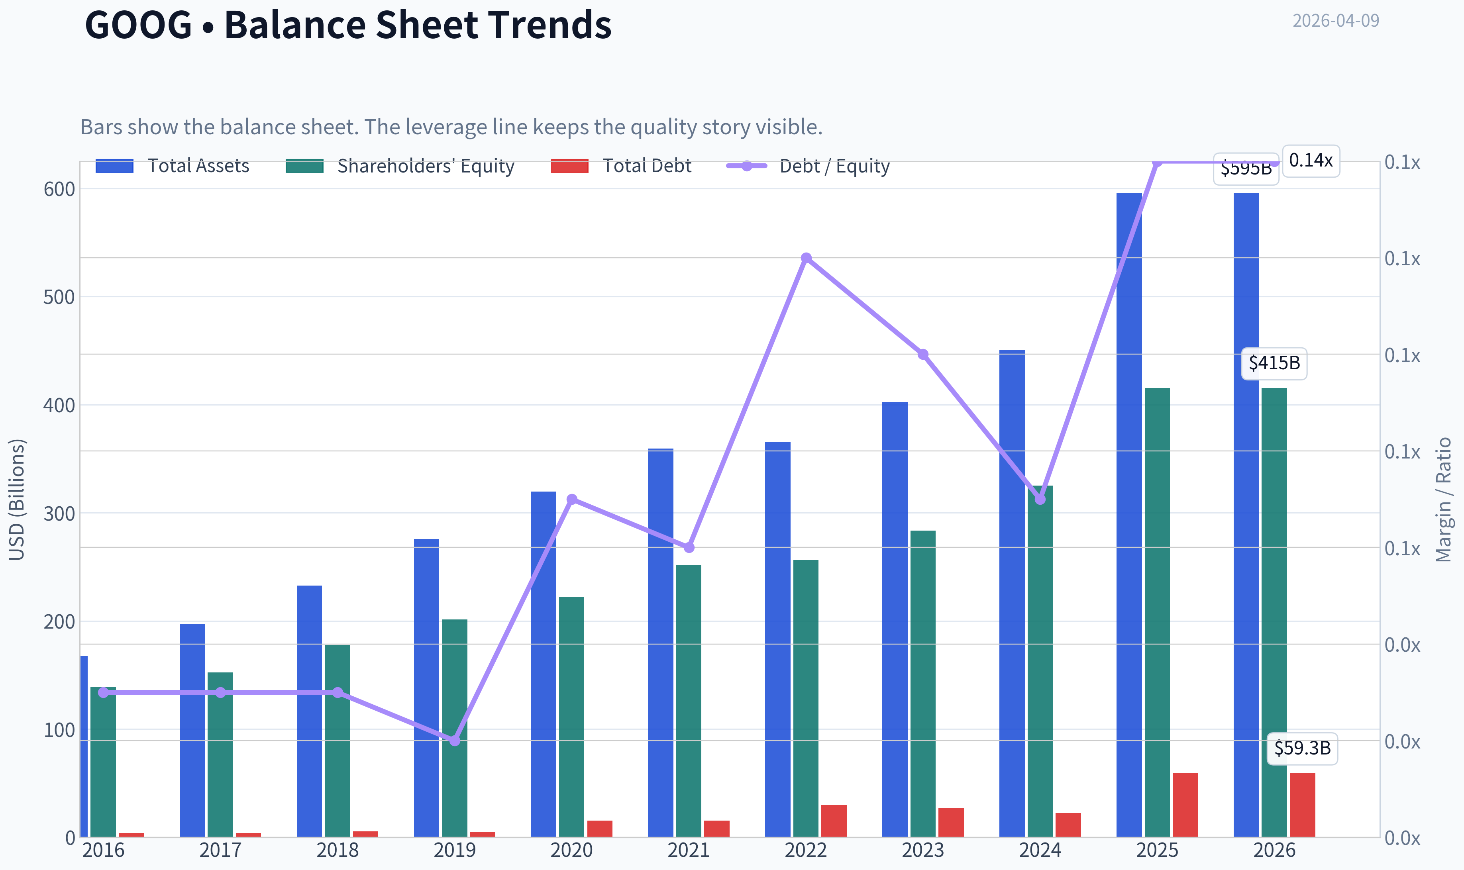Click the 2019 Debt / Equity line point
The width and height of the screenshot is (1464, 870).
pyautogui.click(x=454, y=741)
